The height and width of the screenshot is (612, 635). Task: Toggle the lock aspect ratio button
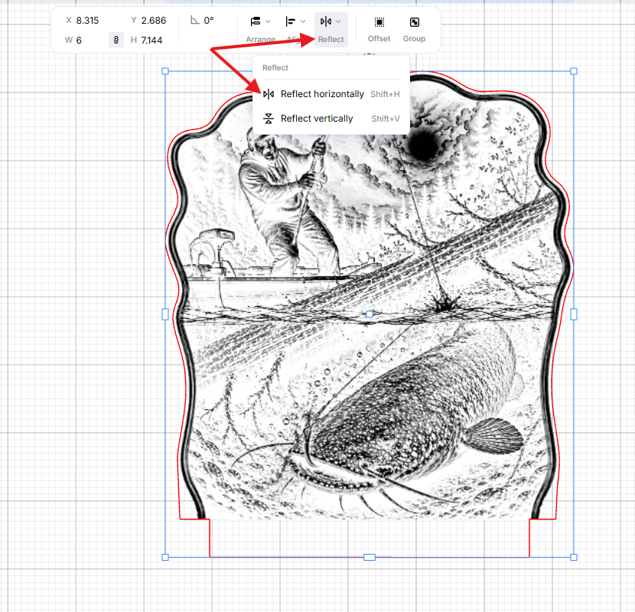[116, 40]
